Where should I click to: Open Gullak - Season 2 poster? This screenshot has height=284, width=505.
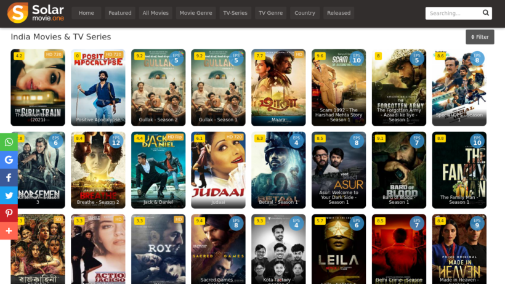pos(158,87)
